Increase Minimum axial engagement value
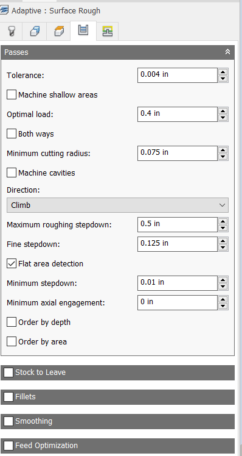242x456 pixels. coord(223,299)
